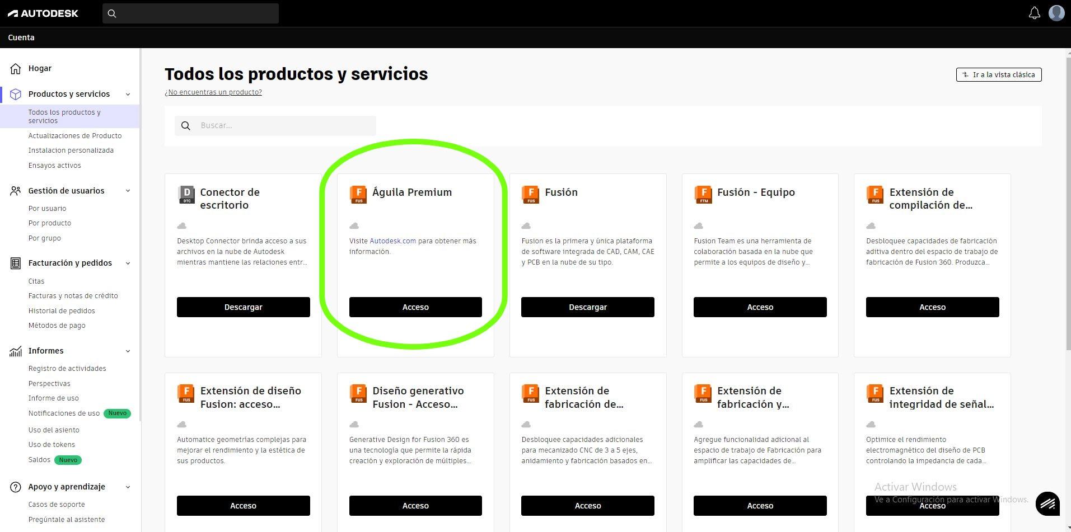
Task: Click the Extensión de compilación product icon
Action: pos(875,195)
